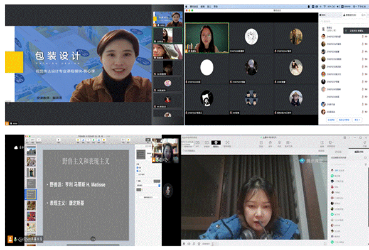
Task: Toggle microphone of last listed participant
Action: (x=363, y=112)
